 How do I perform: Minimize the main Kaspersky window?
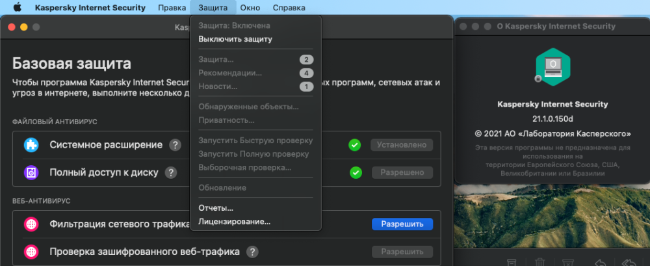click(23, 27)
